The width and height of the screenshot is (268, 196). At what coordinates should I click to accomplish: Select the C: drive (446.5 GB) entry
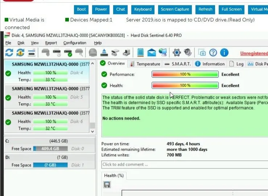coord(50,145)
